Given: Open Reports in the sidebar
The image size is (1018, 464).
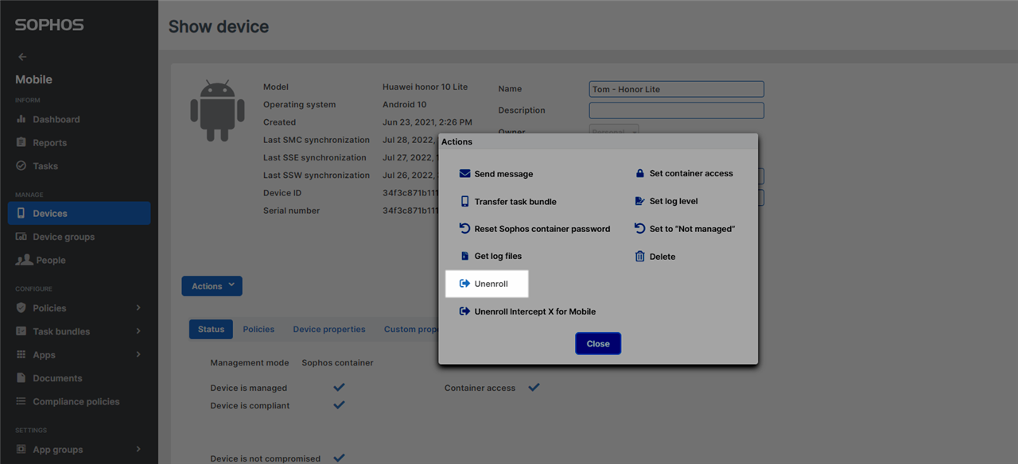Looking at the screenshot, I should click(50, 143).
